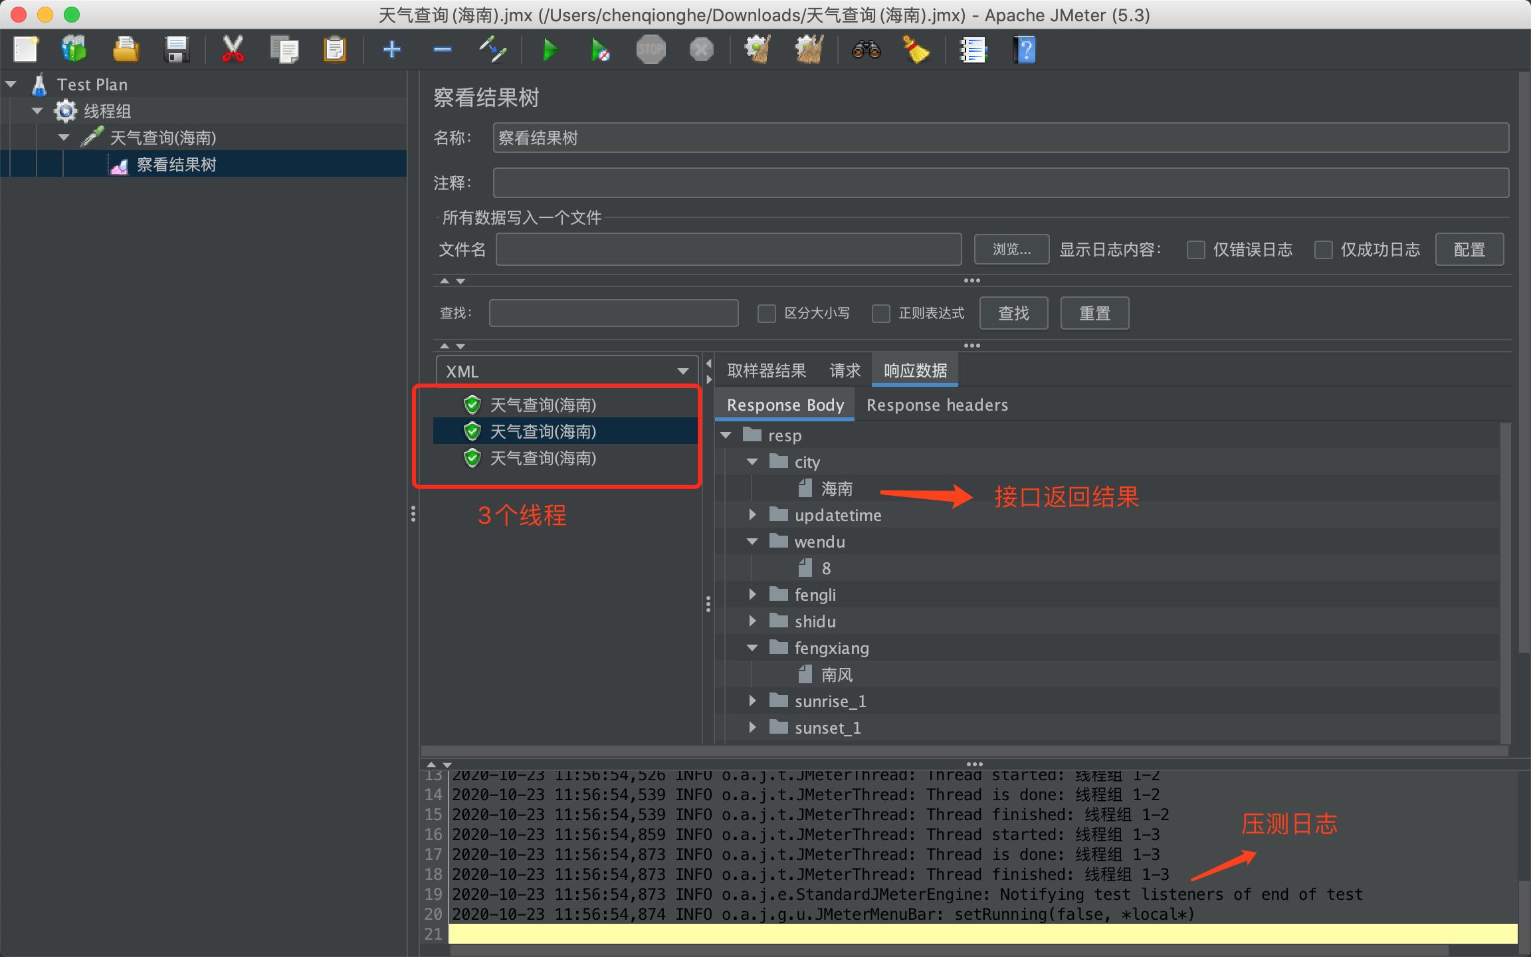The image size is (1531, 957).
Task: Open the Response headers tab
Action: (937, 405)
